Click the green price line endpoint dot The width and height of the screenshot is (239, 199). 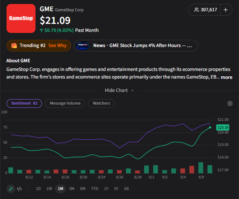[x=210, y=127]
